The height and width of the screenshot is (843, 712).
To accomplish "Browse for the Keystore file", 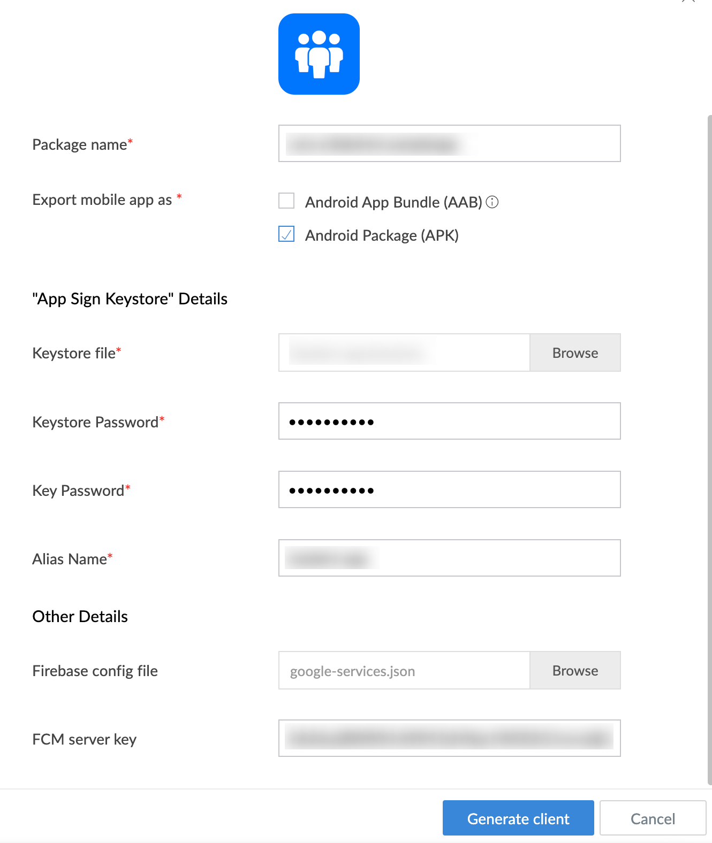I will (575, 352).
